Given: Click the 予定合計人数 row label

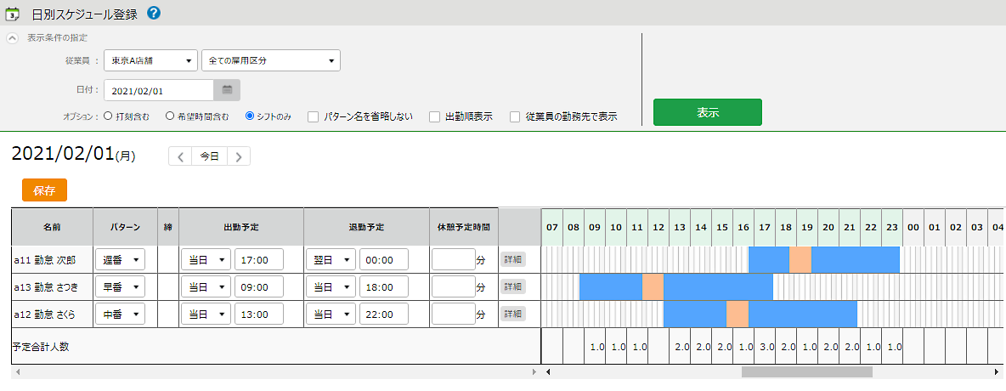Looking at the screenshot, I should tap(41, 347).
